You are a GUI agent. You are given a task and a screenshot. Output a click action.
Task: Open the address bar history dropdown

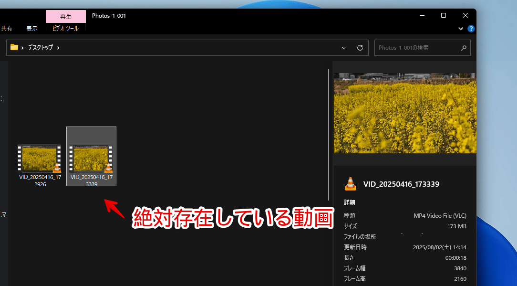click(x=344, y=48)
